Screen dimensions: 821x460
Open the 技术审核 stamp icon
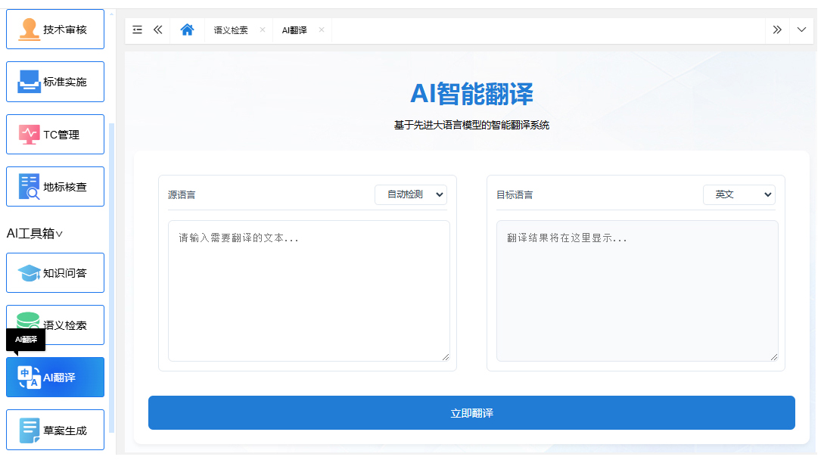click(x=29, y=30)
